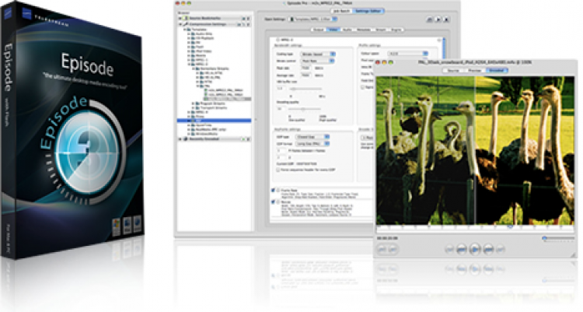
Task: Open the Bitrate control dropdown
Action: pos(317,61)
